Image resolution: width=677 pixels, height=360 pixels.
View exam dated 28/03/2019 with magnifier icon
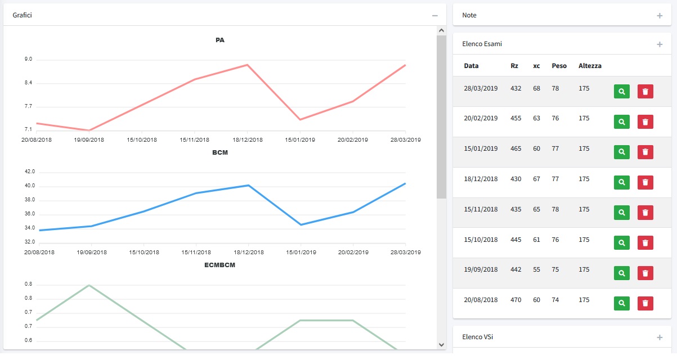click(621, 91)
